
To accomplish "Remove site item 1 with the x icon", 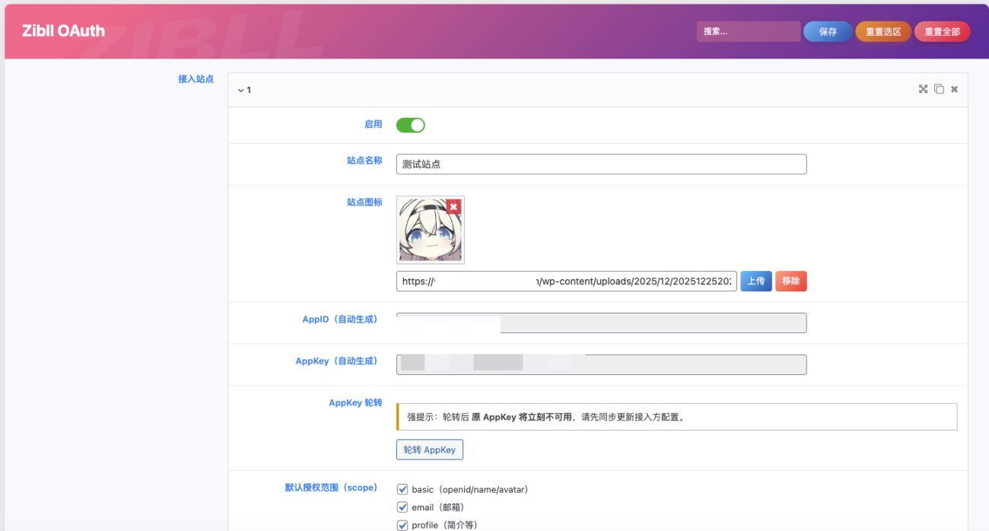I will [954, 89].
